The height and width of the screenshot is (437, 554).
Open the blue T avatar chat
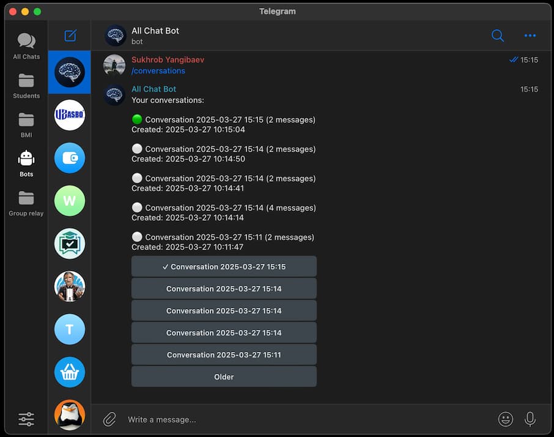point(69,329)
